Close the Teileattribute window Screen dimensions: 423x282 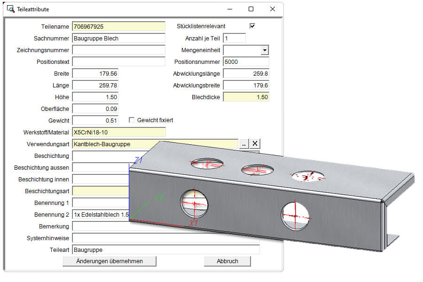[273, 9]
